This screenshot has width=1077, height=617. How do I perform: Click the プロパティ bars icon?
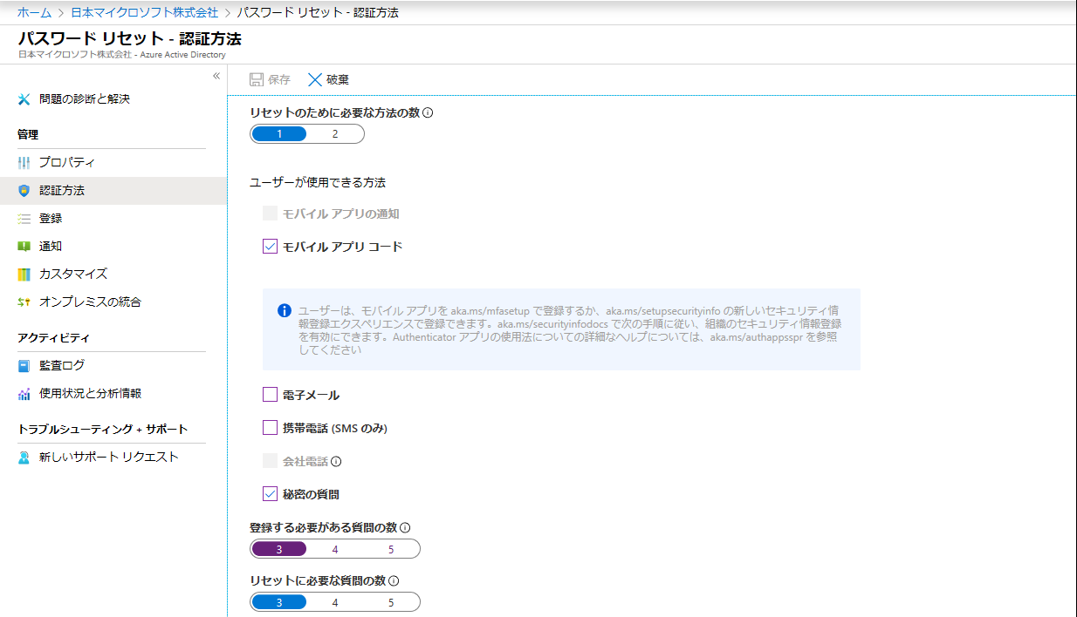click(24, 163)
